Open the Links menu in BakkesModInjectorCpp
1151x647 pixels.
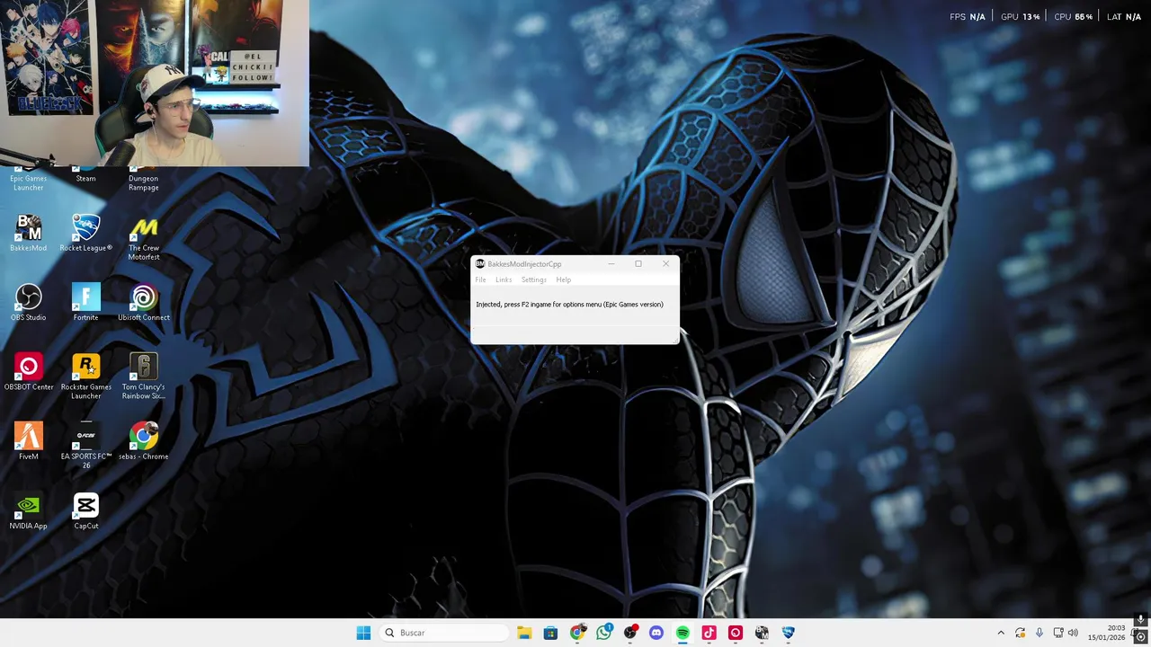click(504, 279)
